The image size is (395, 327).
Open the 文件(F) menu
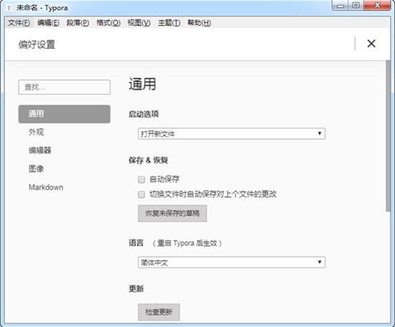click(x=19, y=23)
